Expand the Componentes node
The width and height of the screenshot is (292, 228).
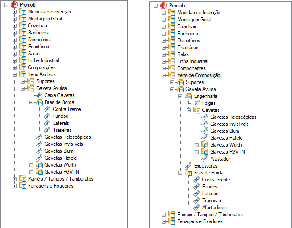[x=164, y=69]
